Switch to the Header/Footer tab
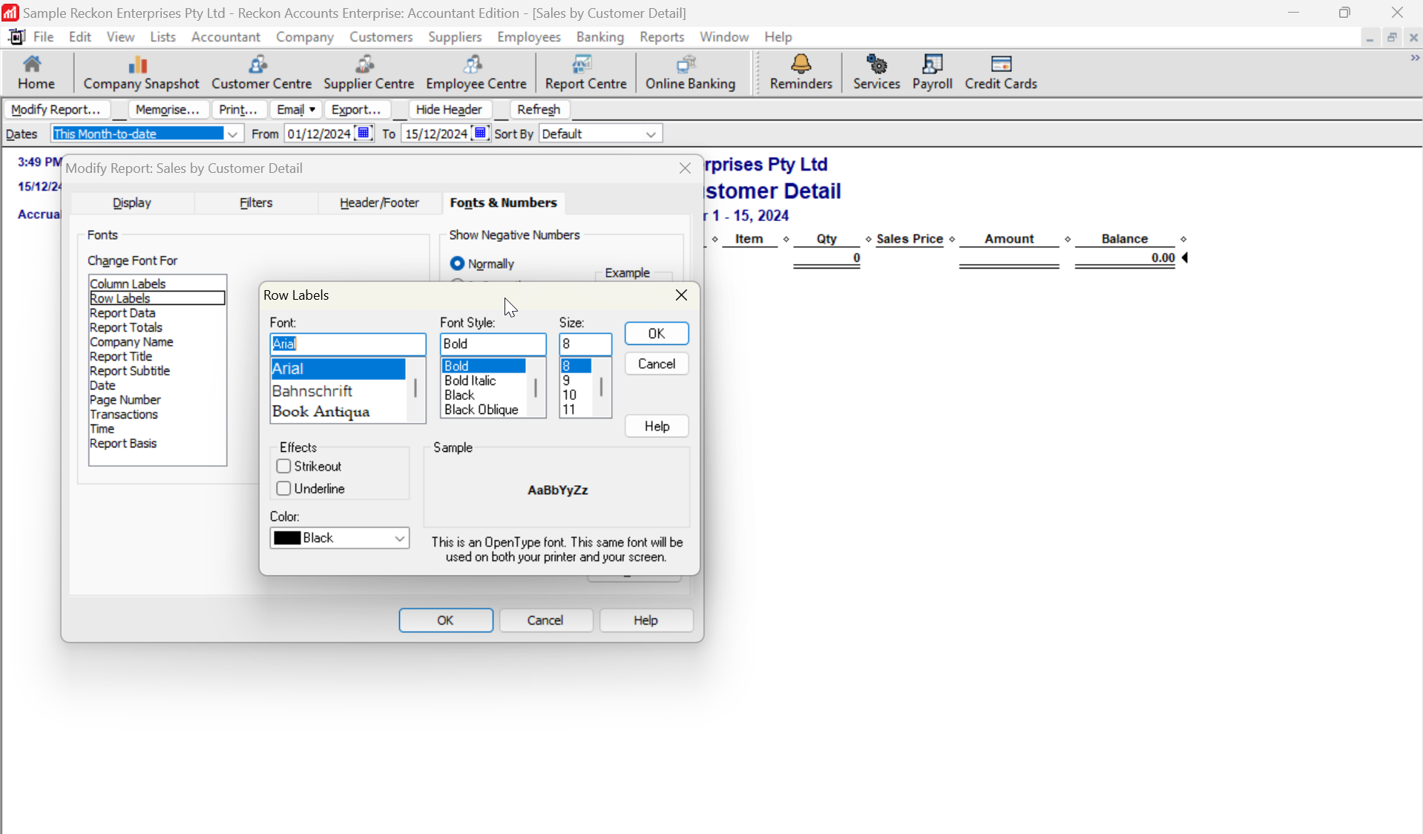The image size is (1423, 834). 379,203
